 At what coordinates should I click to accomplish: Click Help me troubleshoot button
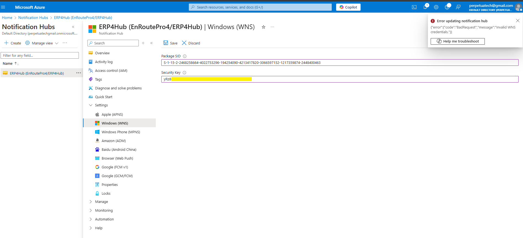[458, 41]
